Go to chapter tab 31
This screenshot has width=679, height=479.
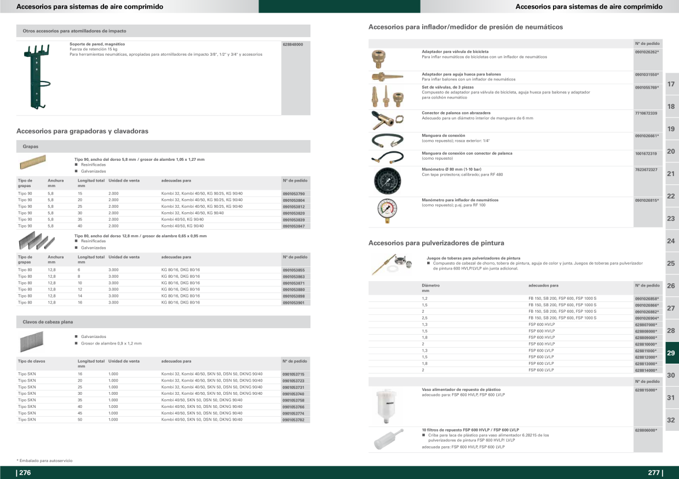coord(671,398)
